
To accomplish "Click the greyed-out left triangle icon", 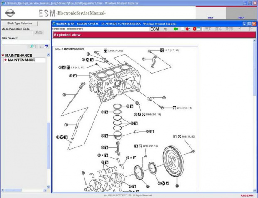I will coord(240,29).
